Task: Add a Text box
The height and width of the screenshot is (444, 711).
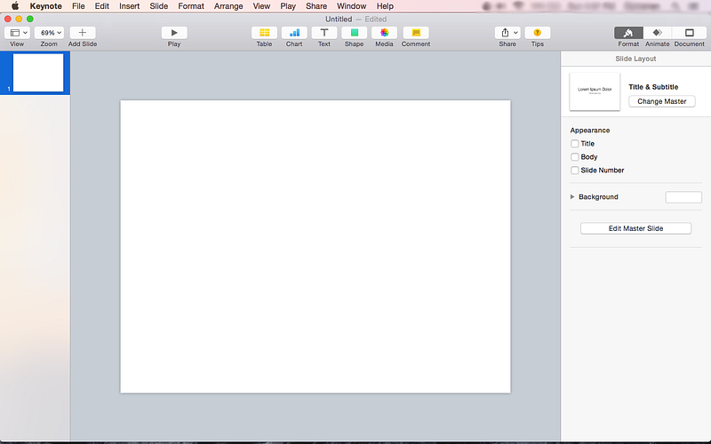Action: (324, 33)
